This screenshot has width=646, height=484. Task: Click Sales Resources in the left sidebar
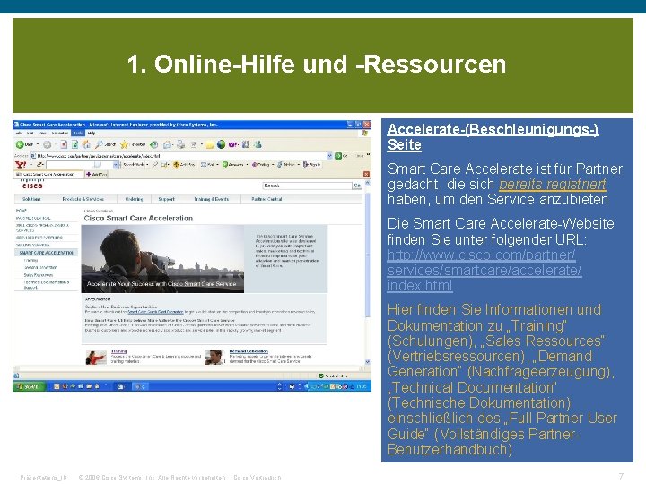click(39, 275)
